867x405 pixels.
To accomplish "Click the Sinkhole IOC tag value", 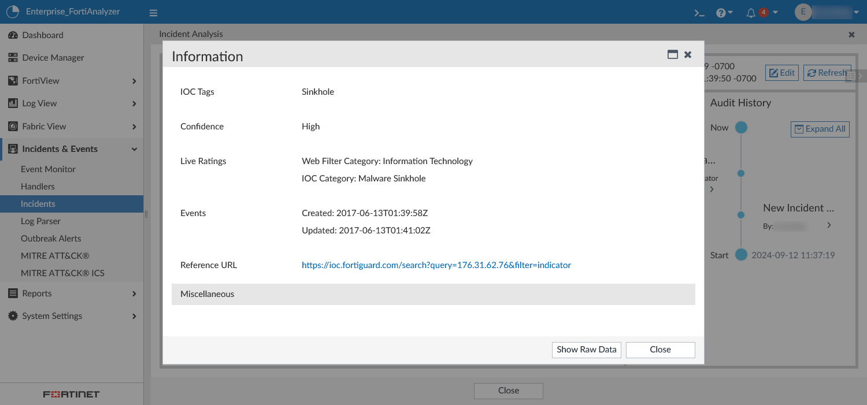I will (x=318, y=92).
